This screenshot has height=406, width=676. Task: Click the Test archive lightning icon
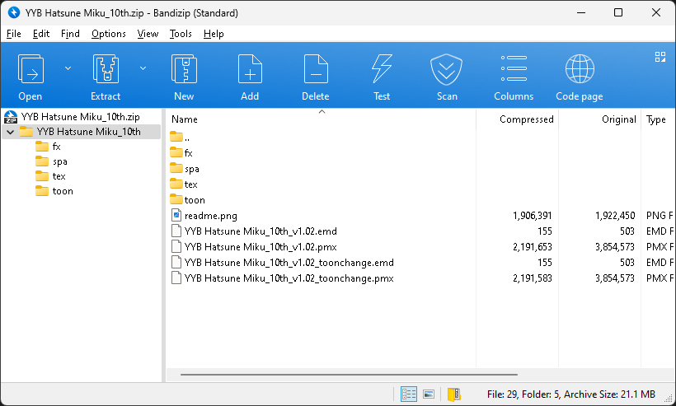click(382, 69)
